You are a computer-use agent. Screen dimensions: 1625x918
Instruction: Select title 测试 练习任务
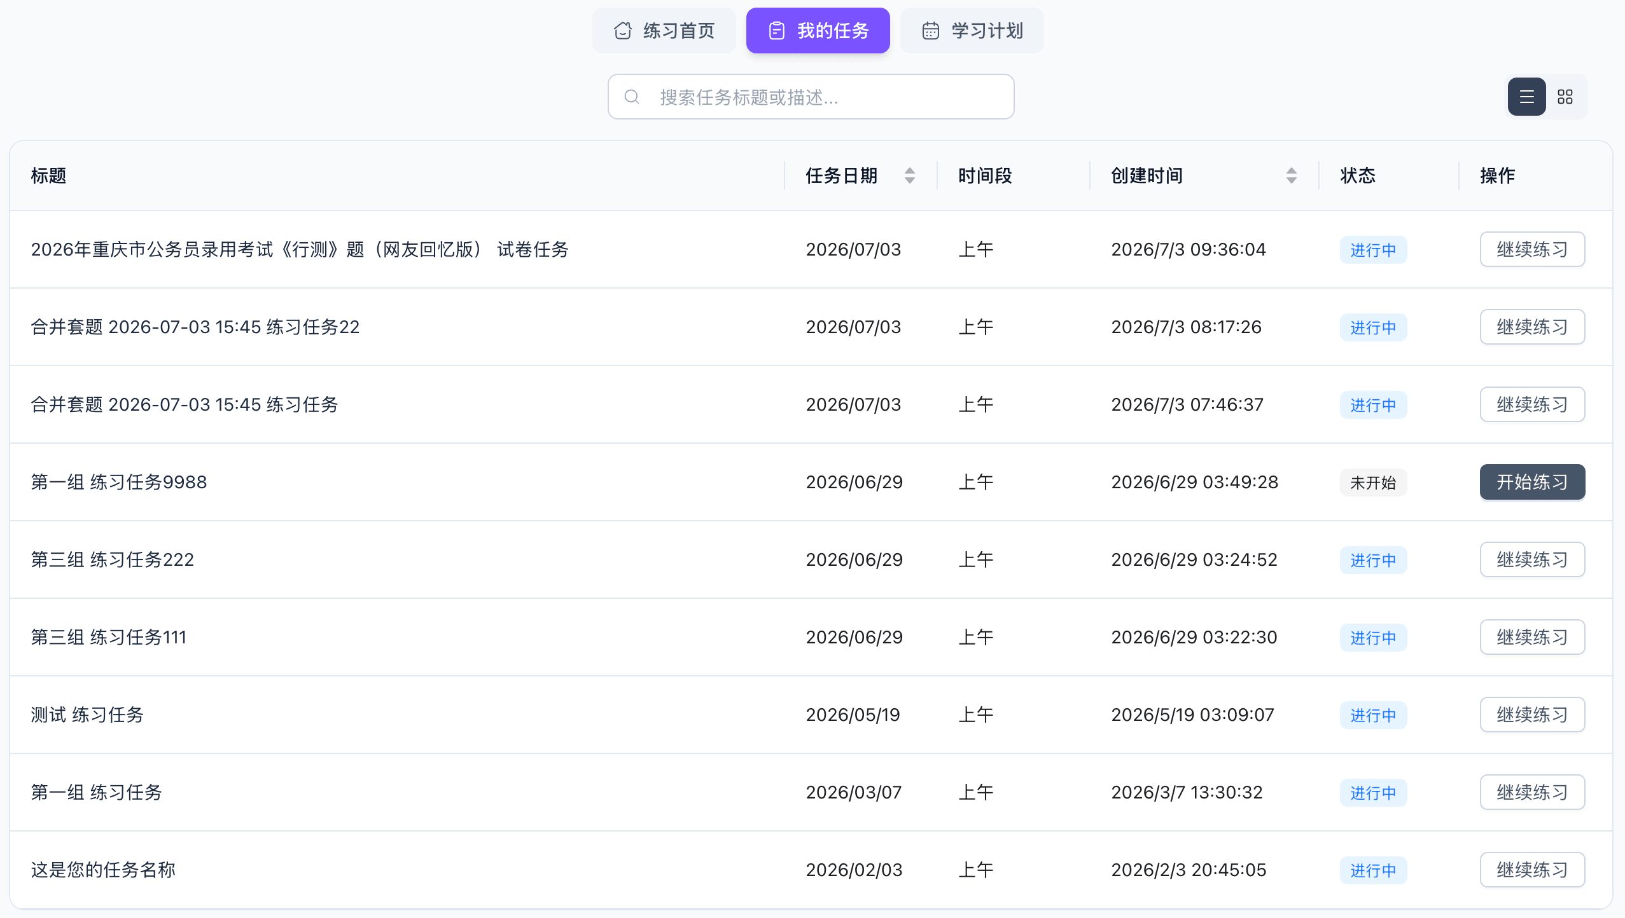point(87,715)
